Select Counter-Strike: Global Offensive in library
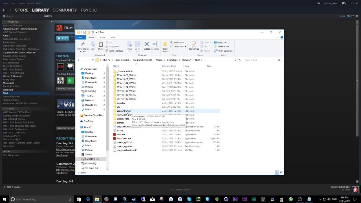This screenshot has height=203, width=361. click(19, 52)
